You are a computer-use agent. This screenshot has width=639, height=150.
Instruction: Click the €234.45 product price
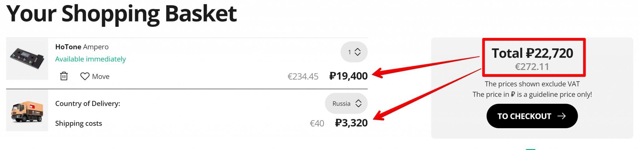tap(303, 77)
